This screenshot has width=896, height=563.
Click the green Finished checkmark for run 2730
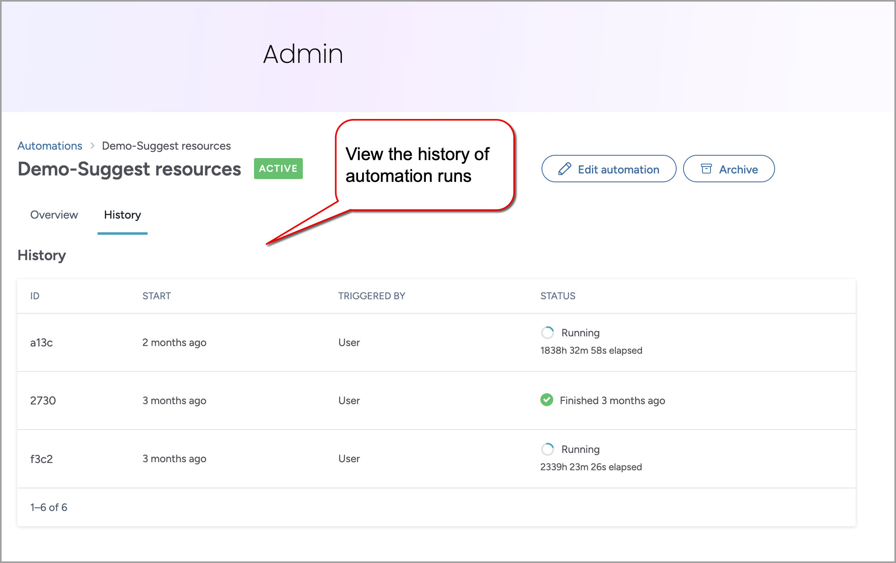[x=546, y=400]
